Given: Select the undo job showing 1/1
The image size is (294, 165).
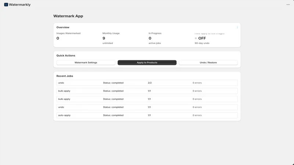Looking at the screenshot, I should (147, 107).
